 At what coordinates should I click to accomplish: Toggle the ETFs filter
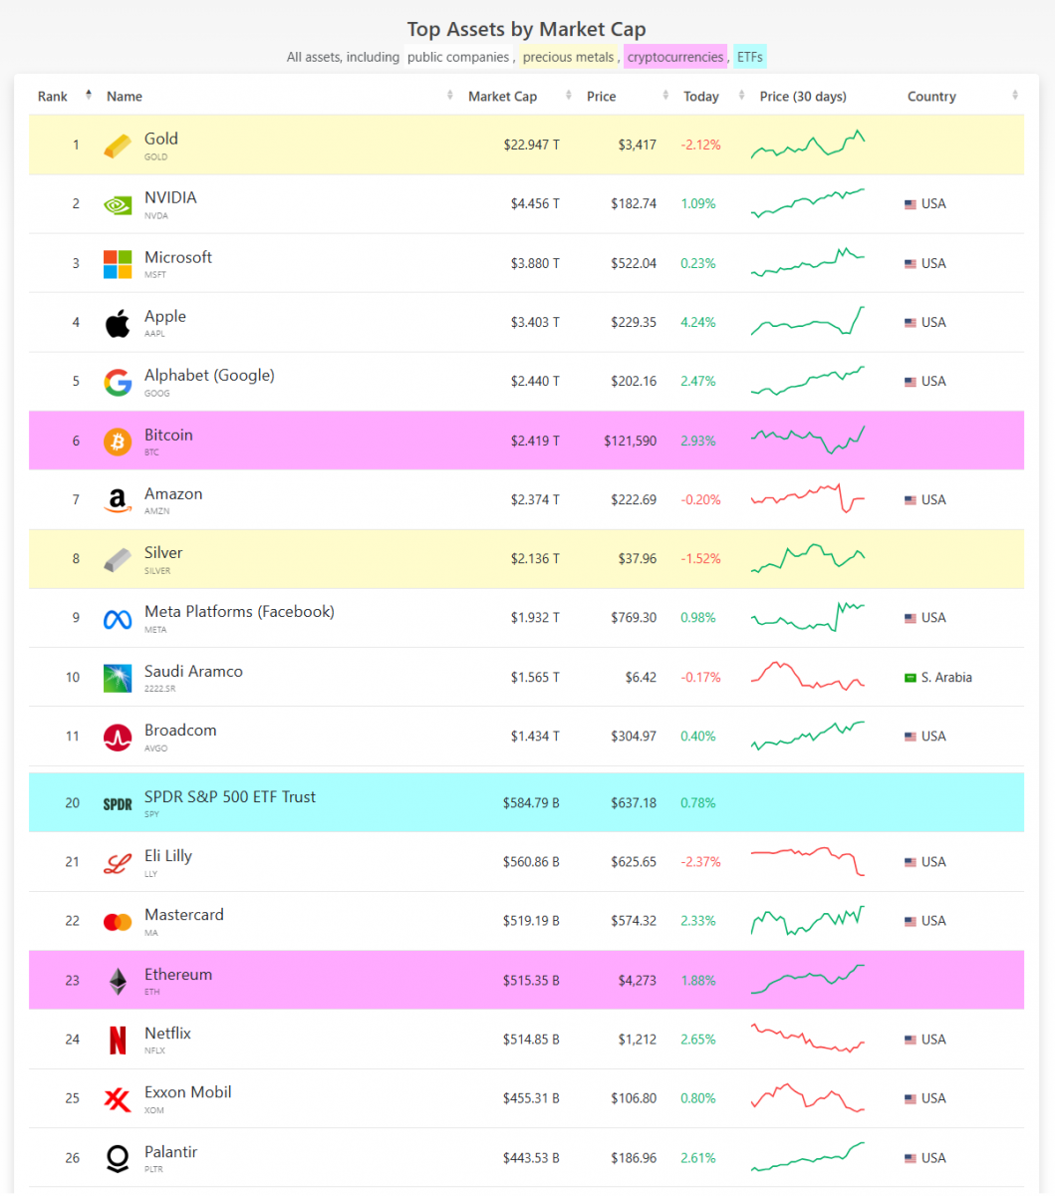[x=750, y=57]
